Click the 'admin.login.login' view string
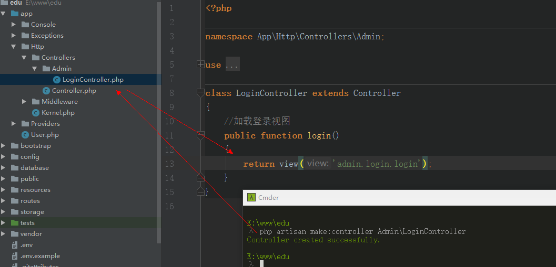Image resolution: width=556 pixels, height=267 pixels. click(x=378, y=164)
